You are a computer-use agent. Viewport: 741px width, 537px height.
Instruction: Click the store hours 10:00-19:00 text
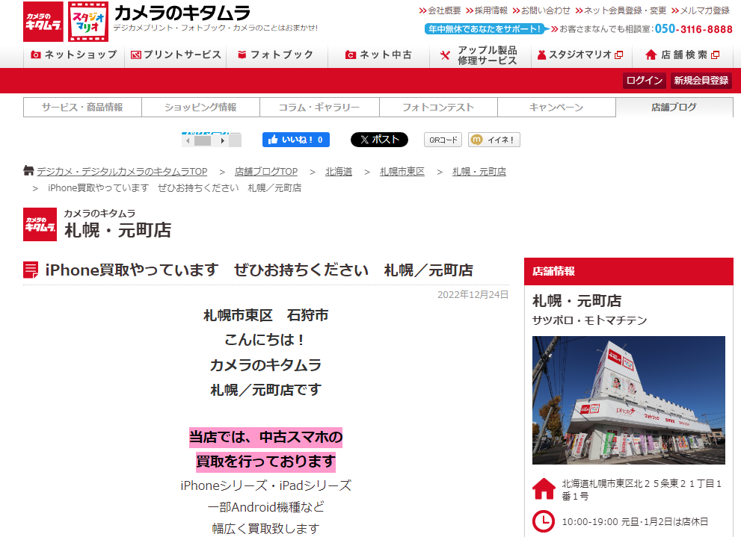pyautogui.click(x=635, y=522)
